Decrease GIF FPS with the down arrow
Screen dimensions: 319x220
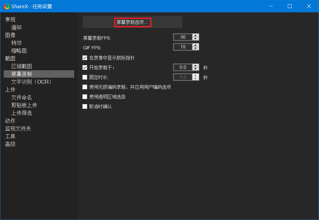(x=195, y=49)
